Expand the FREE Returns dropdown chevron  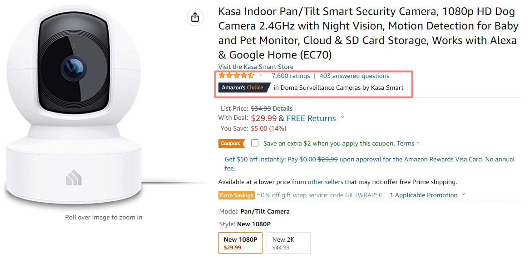click(342, 118)
